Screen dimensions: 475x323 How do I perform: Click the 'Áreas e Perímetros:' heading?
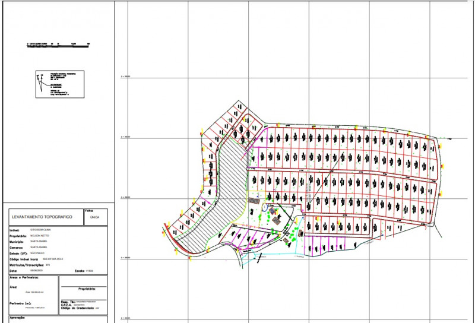point(24,277)
